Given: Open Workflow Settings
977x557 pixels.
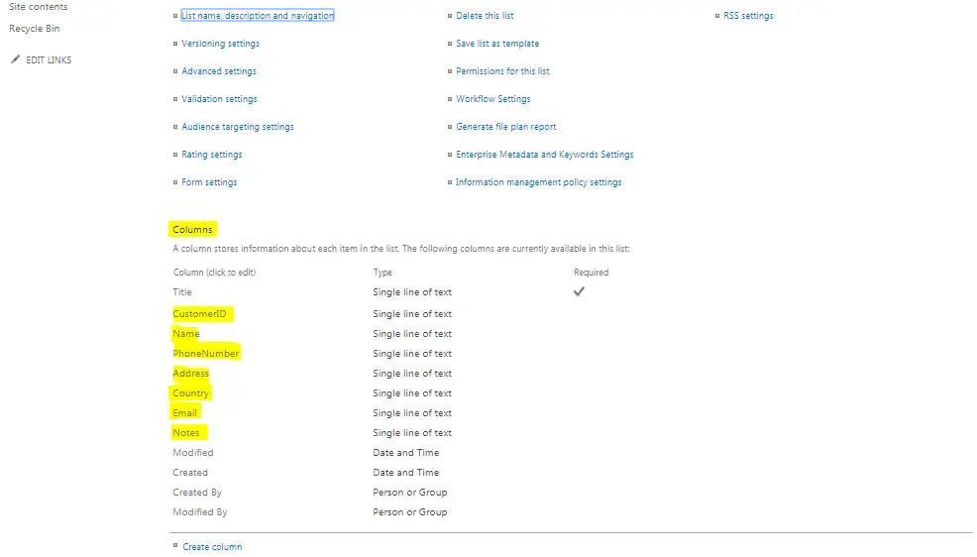Looking at the screenshot, I should [x=492, y=99].
